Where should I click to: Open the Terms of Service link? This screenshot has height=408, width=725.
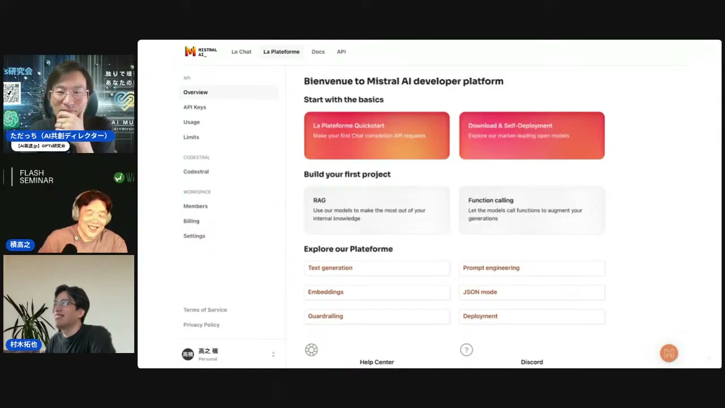point(205,310)
